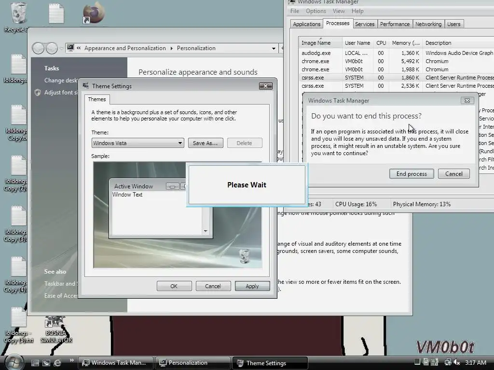
Task: Expand the breadcrumb arrow after Appearance and Personalization
Action: click(x=171, y=48)
